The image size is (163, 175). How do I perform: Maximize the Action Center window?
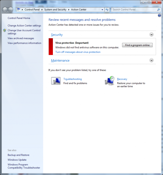[149, 2]
